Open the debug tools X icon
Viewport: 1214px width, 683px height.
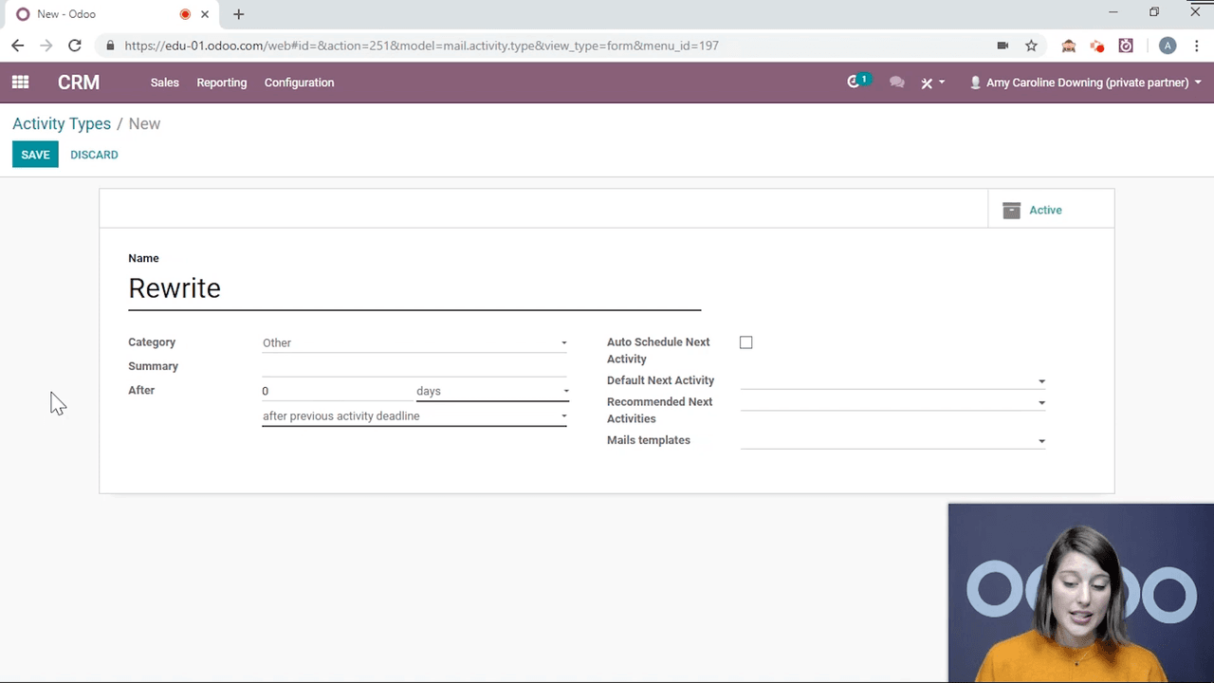click(928, 83)
